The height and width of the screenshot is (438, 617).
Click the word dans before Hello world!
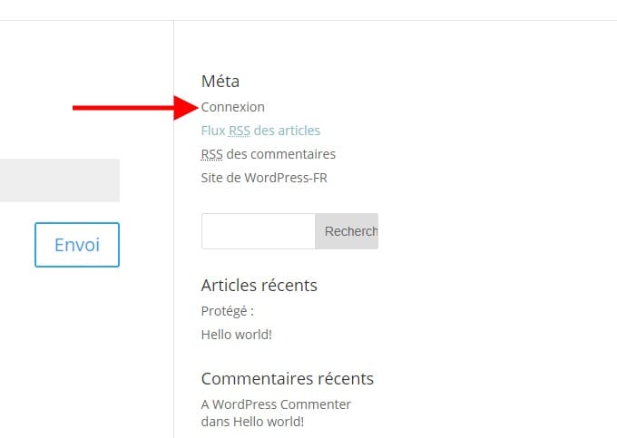215,422
